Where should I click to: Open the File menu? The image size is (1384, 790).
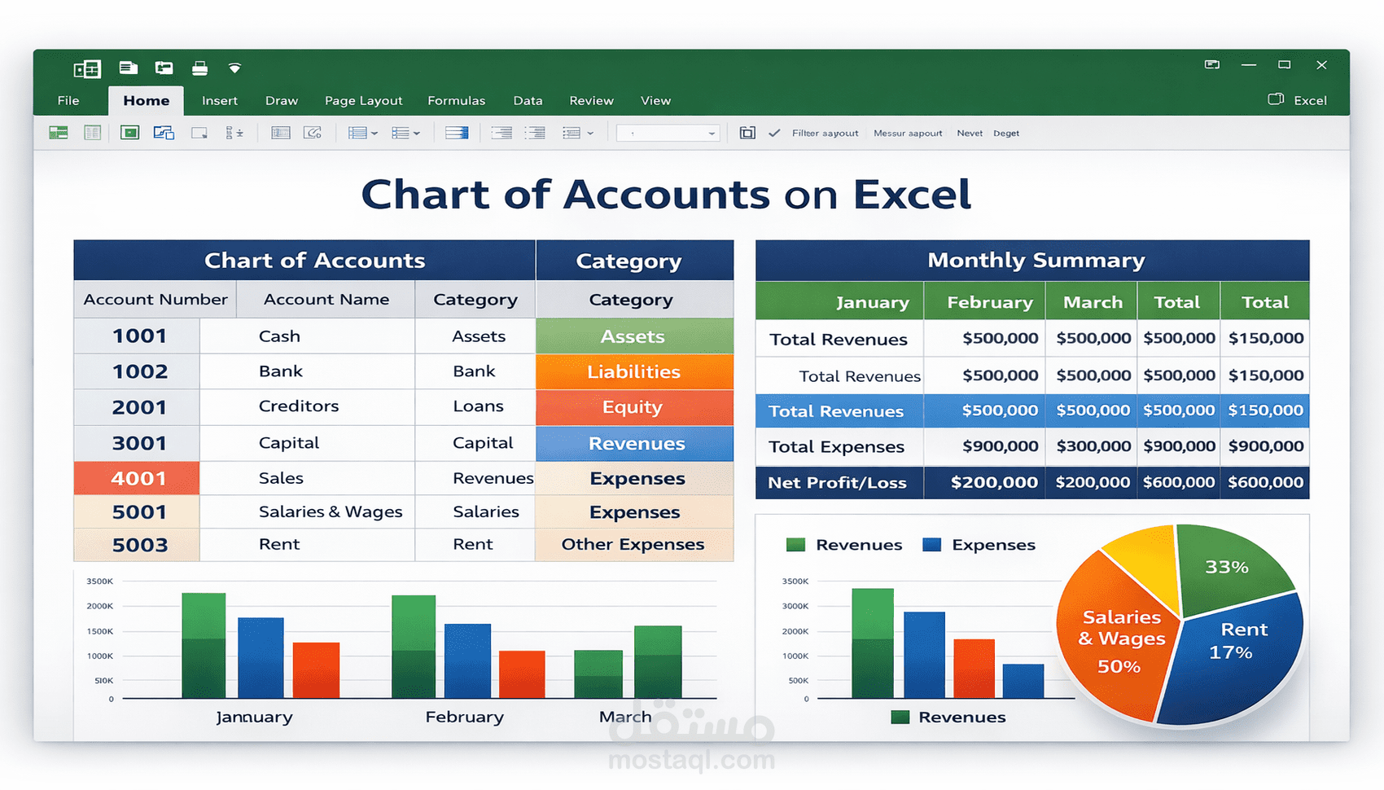(68, 100)
